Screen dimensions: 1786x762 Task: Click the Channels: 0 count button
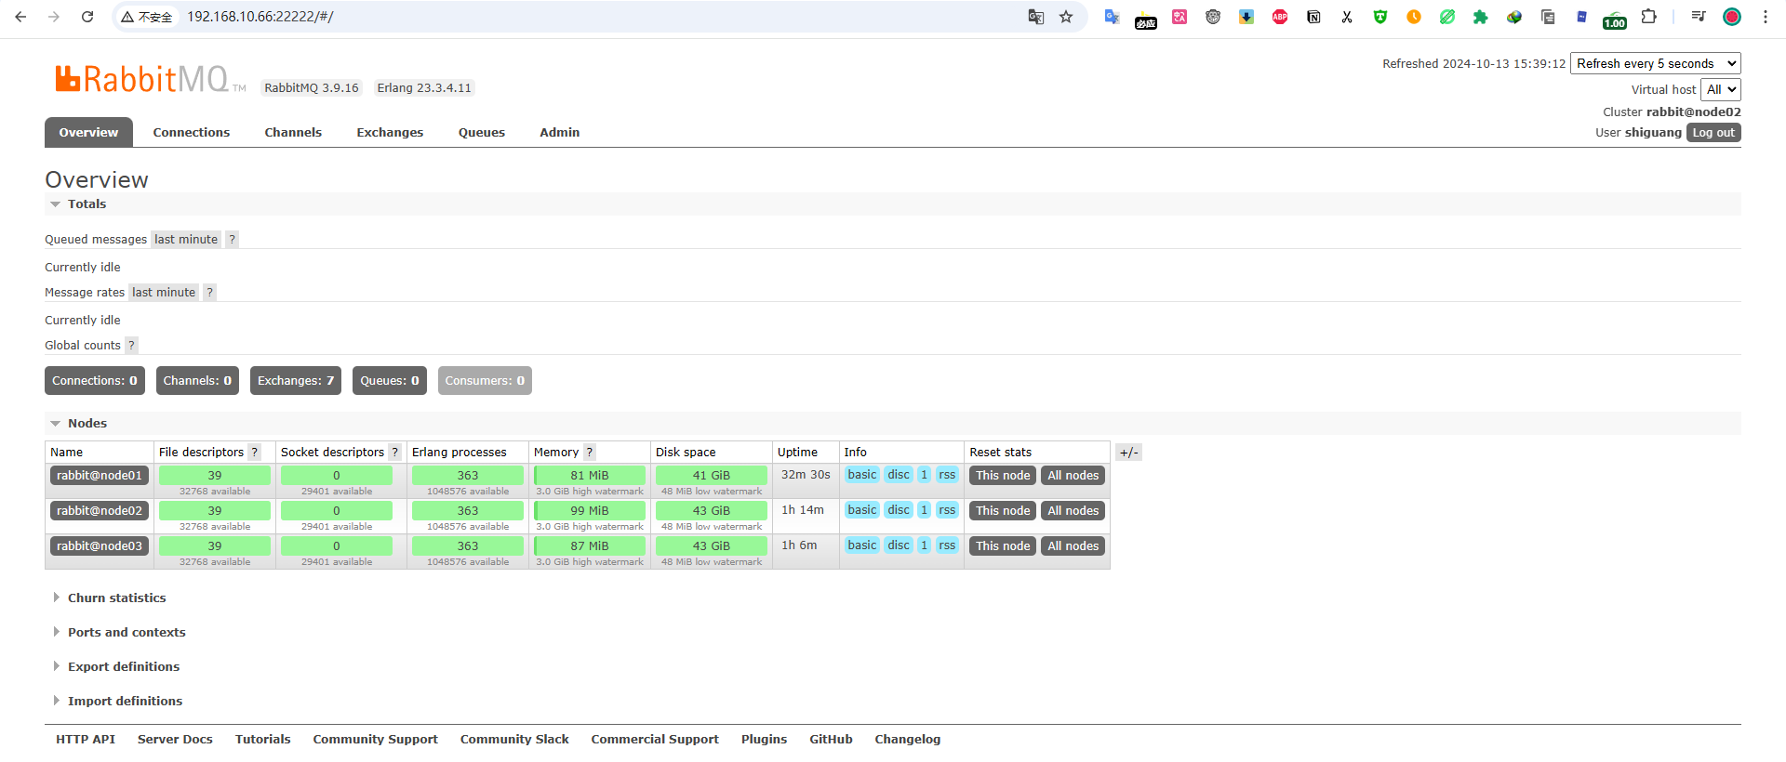pyautogui.click(x=197, y=381)
